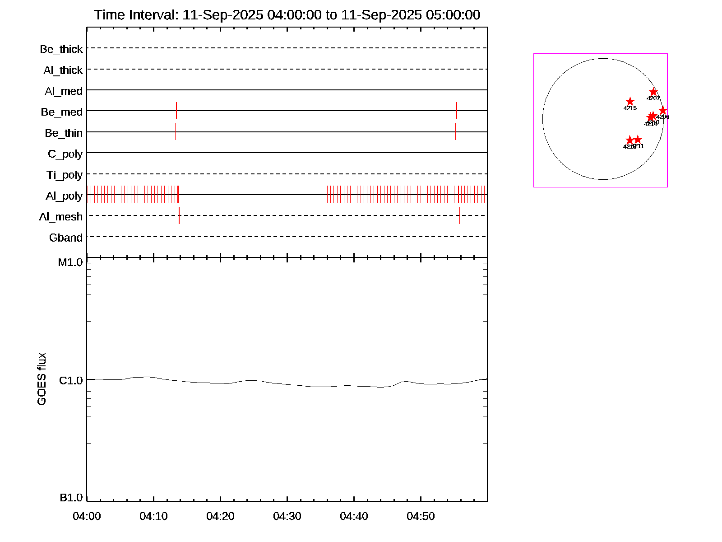Image resolution: width=722 pixels, height=542 pixels.
Task: Click the Be_thick filter label
Action: click(x=61, y=49)
